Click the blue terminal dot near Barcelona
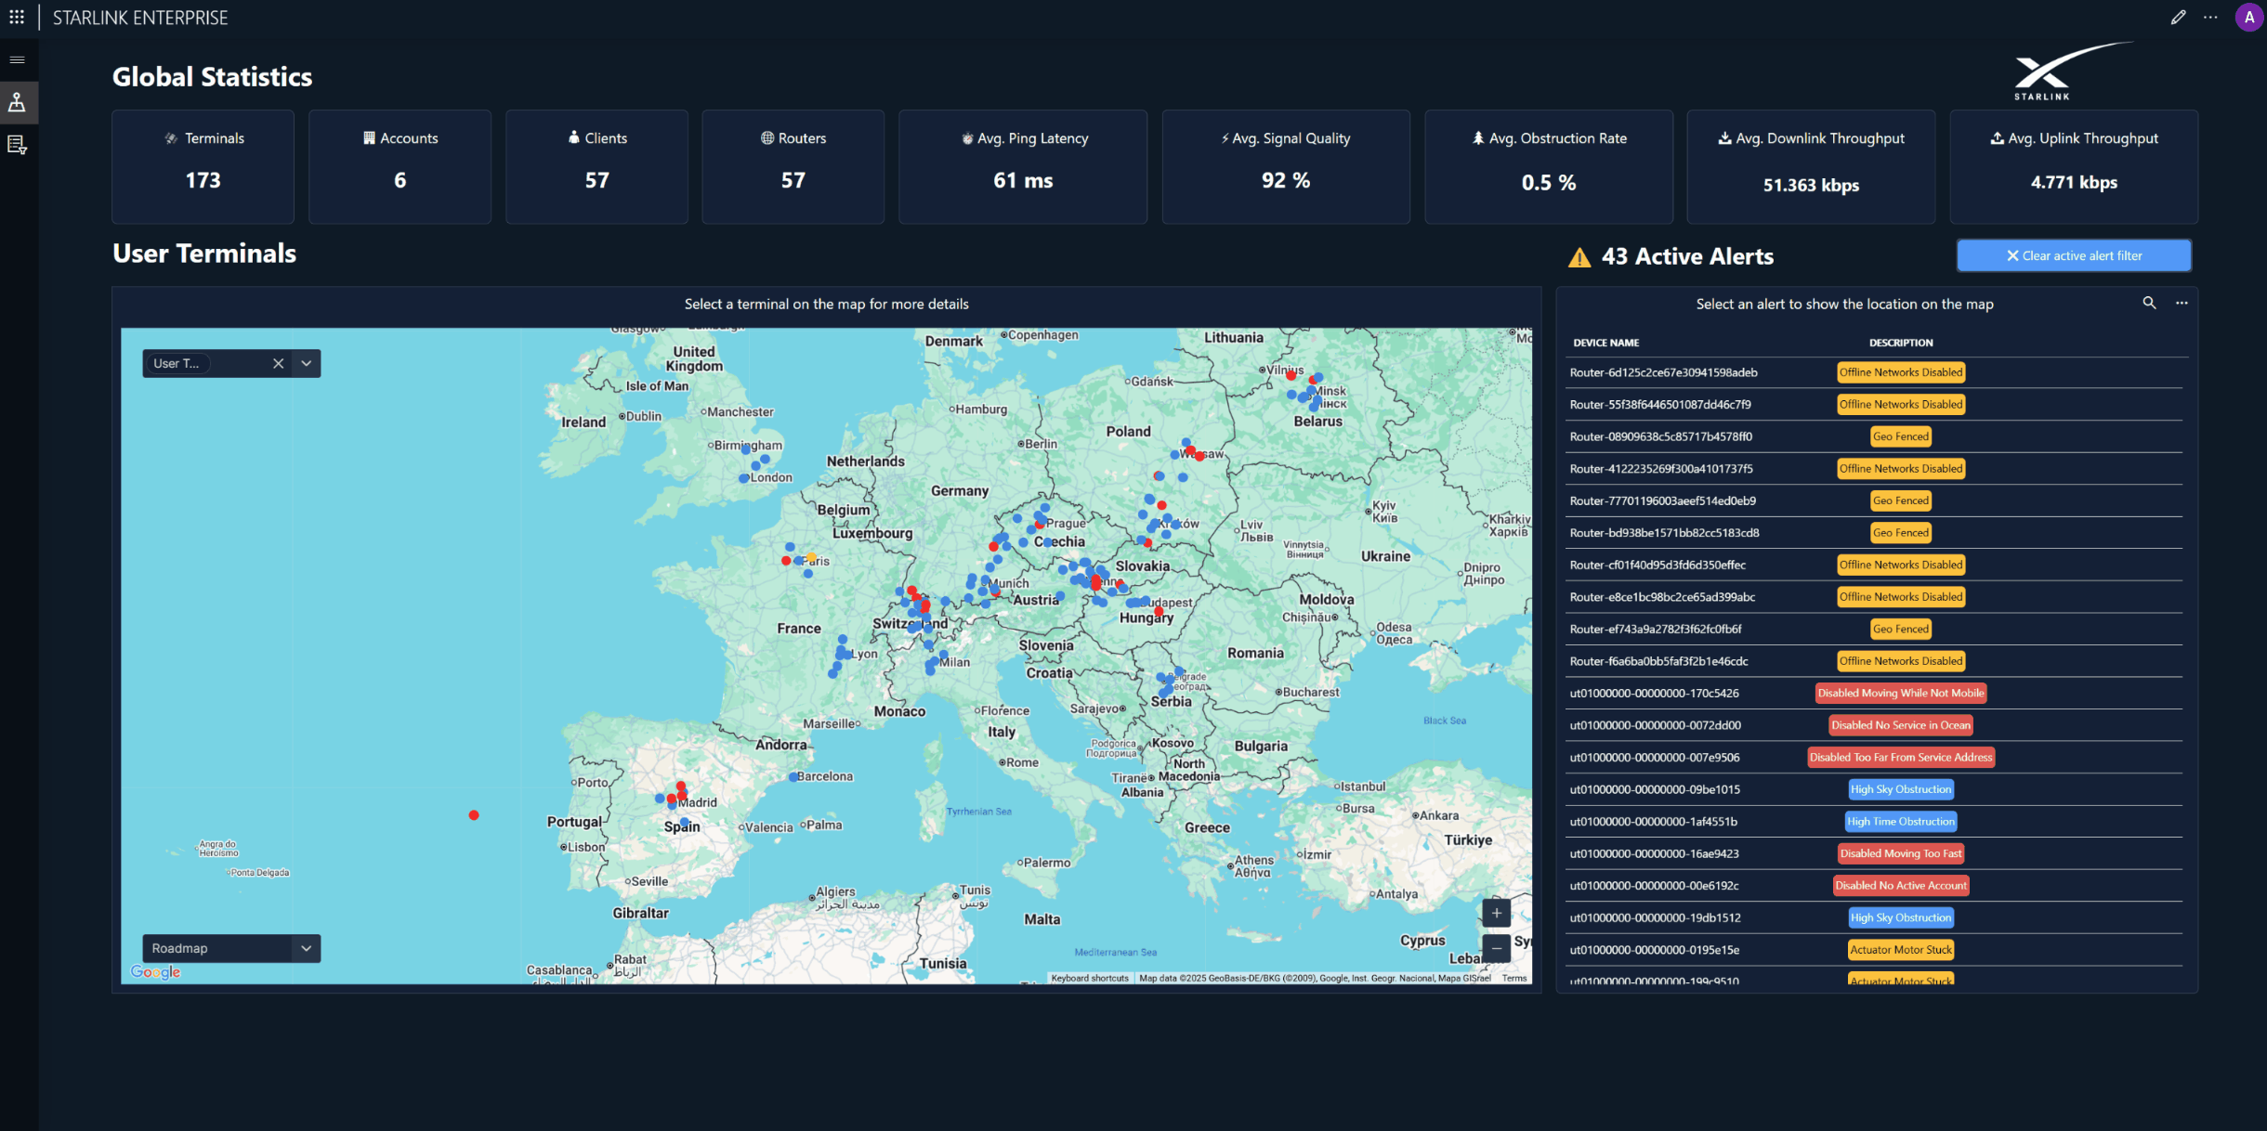This screenshot has height=1131, width=2267. [793, 776]
